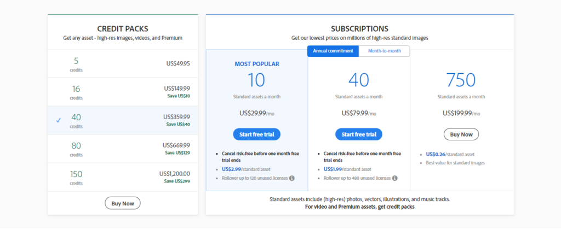Start free trial for 40 assets plan
The width and height of the screenshot is (561, 230).
(359, 134)
